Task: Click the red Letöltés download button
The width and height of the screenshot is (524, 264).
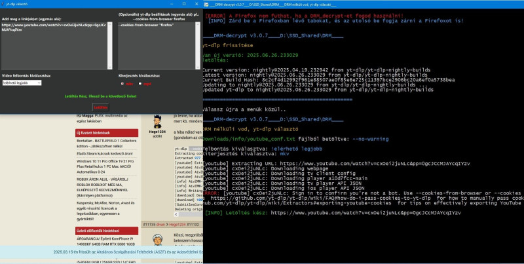Action: click(101, 107)
